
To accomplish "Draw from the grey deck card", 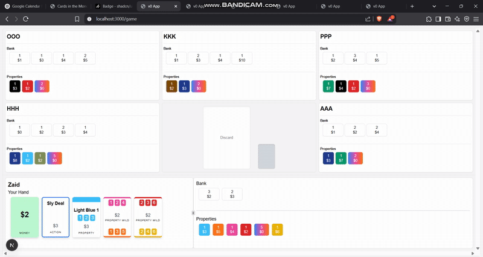I will pyautogui.click(x=266, y=157).
